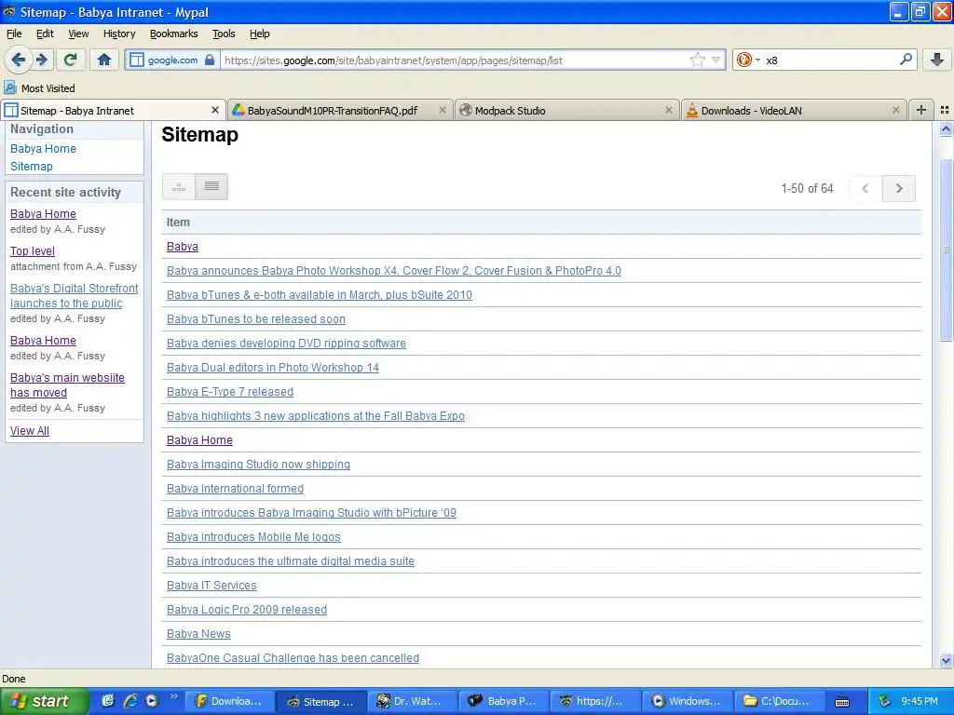Open Babya IT Services link
954x715 pixels.
click(211, 586)
